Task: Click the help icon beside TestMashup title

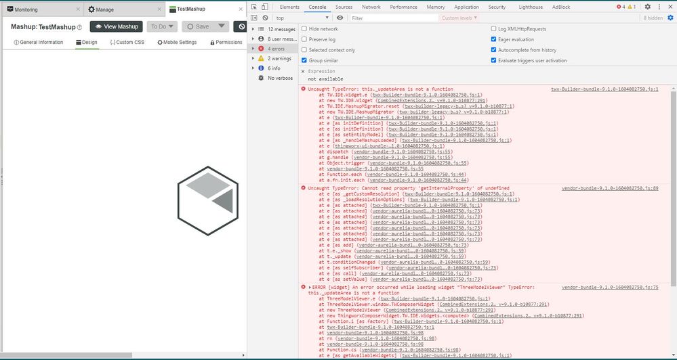Action: click(x=80, y=27)
